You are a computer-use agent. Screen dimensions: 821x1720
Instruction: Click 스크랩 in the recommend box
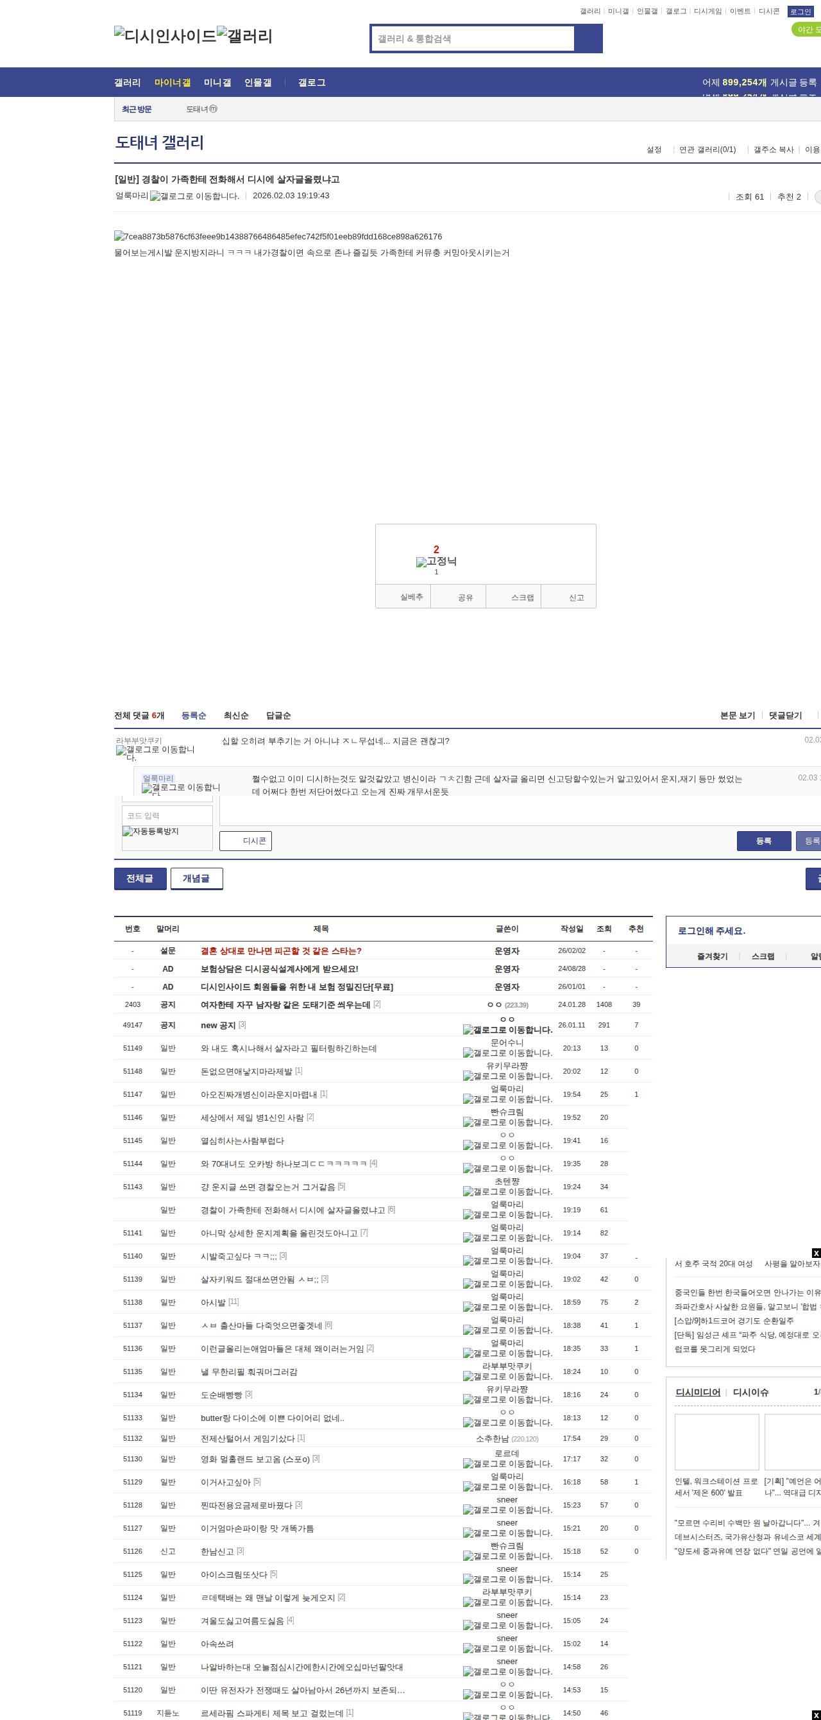point(513,597)
